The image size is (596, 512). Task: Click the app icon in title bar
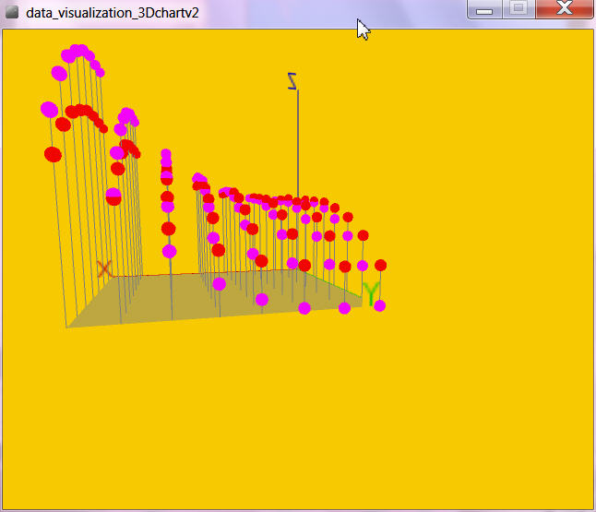(x=12, y=10)
